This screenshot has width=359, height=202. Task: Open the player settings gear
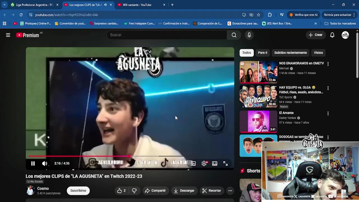[204, 164]
